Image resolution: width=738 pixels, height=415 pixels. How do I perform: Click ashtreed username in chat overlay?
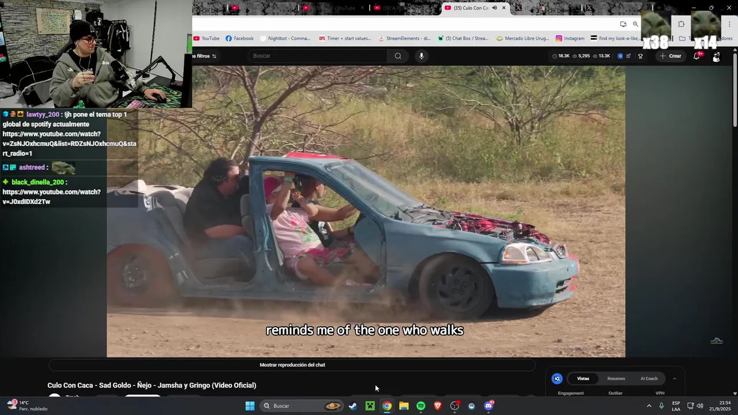32,167
